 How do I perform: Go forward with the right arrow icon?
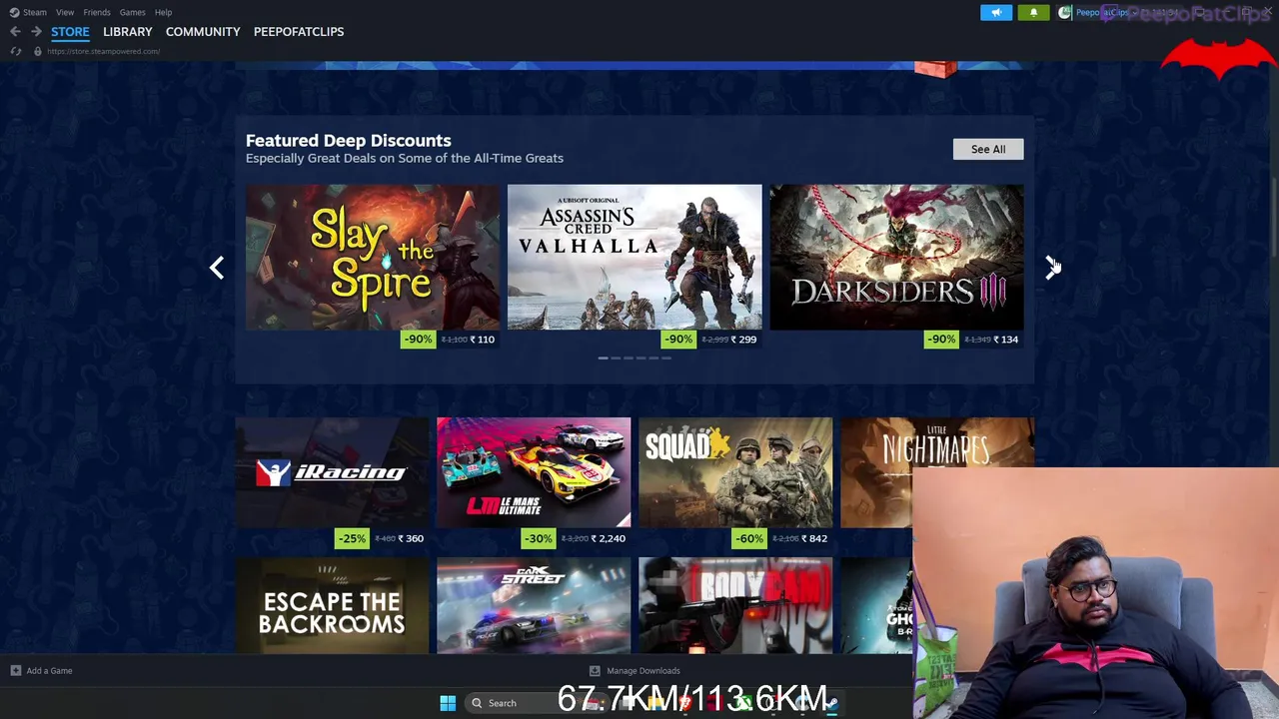coord(36,32)
